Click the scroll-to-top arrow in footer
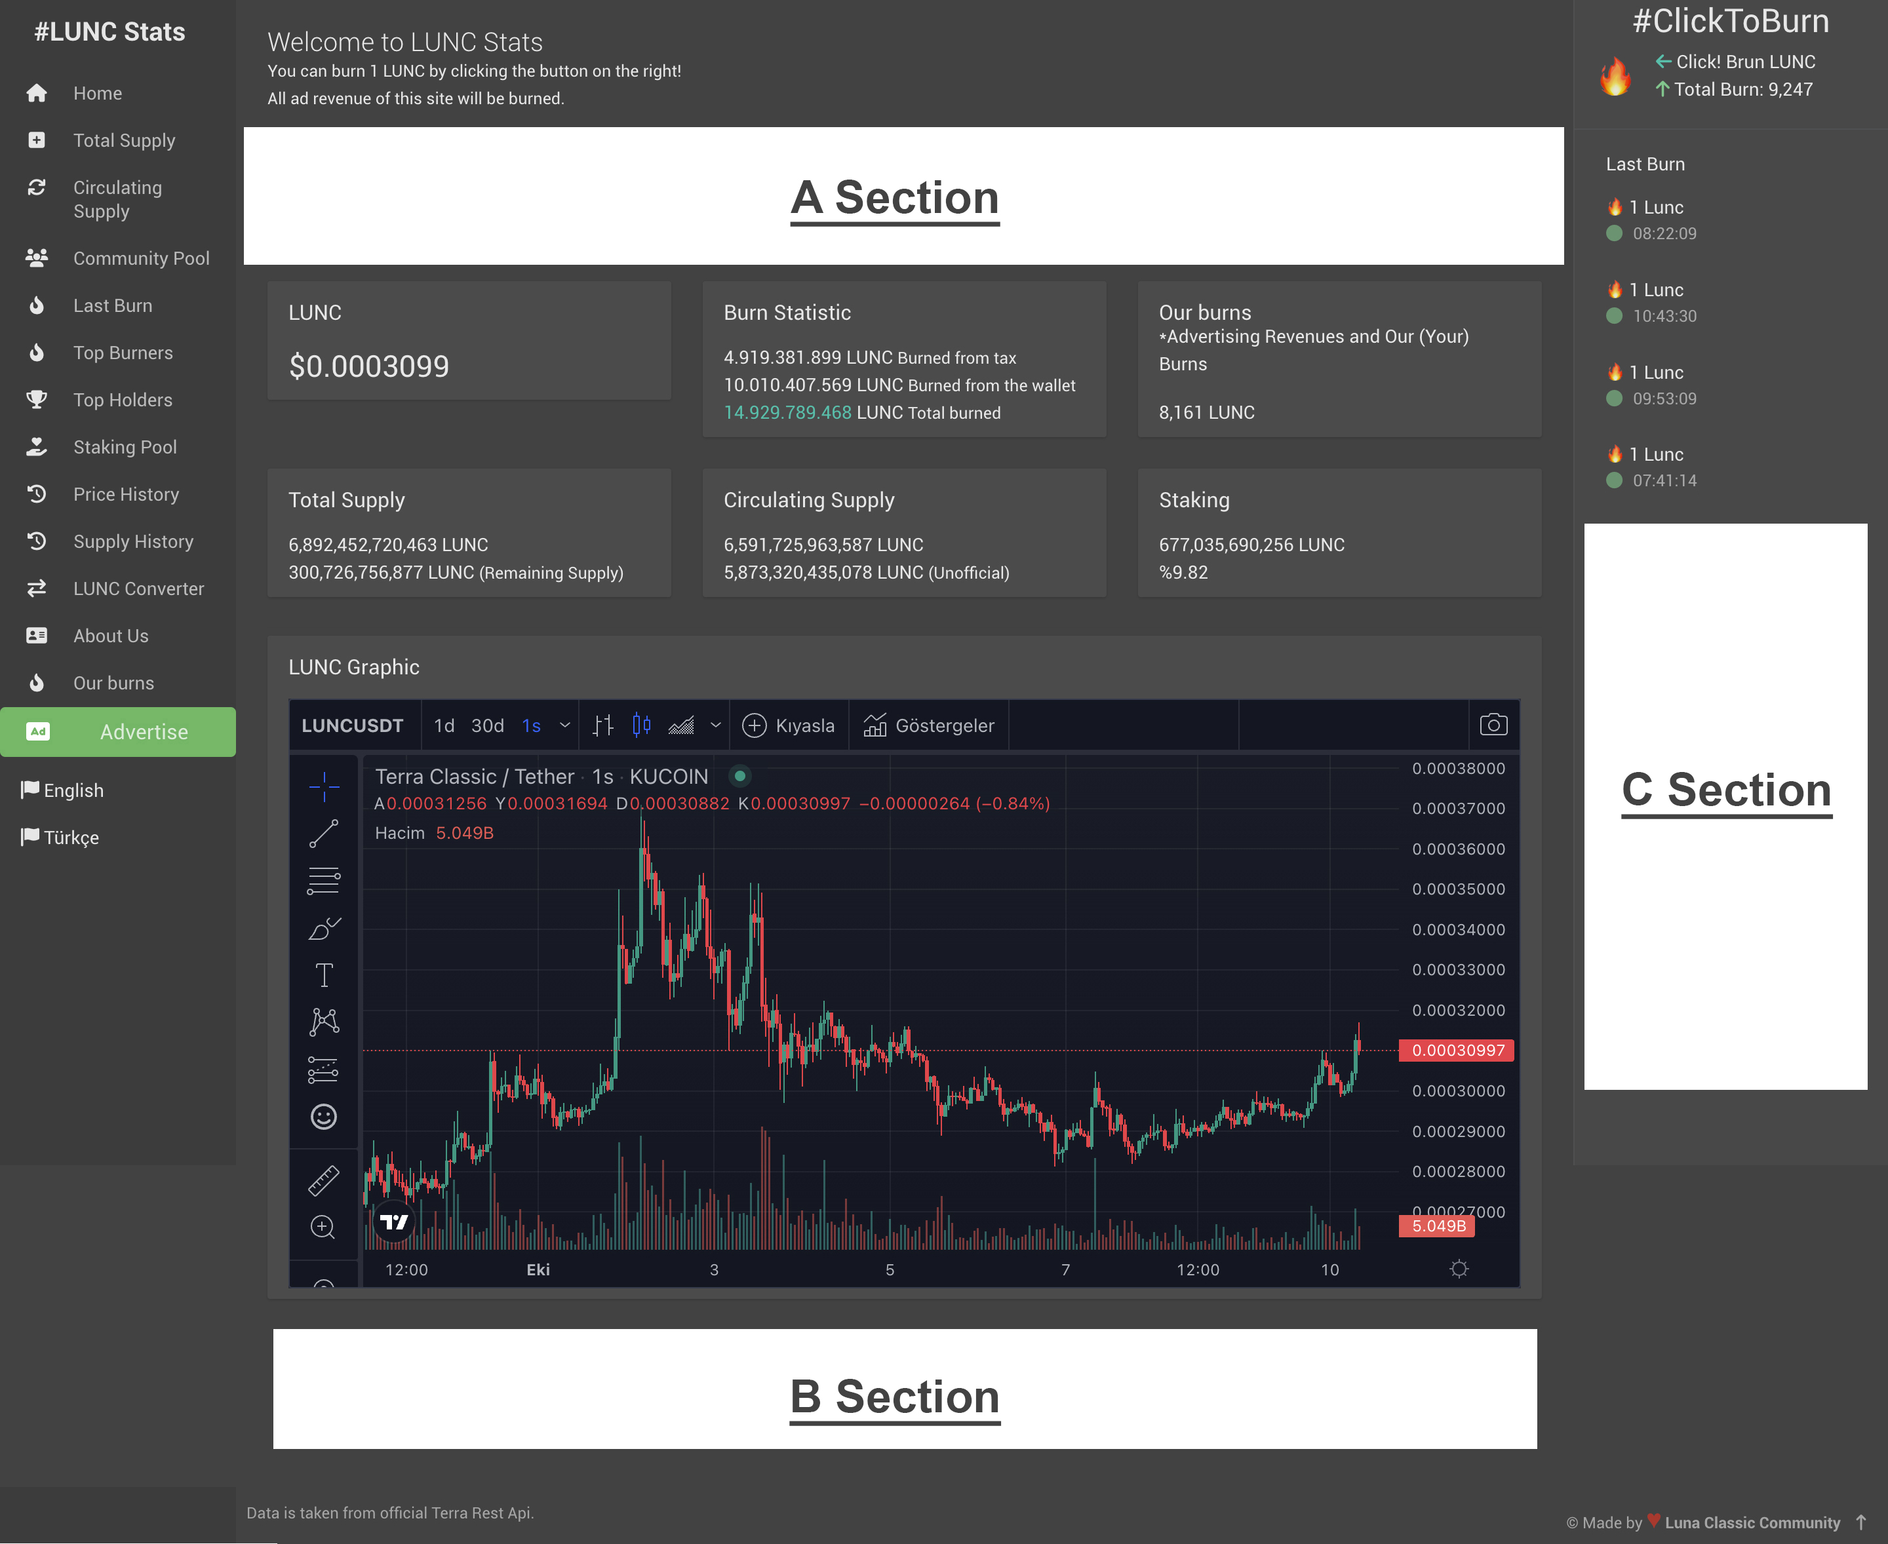 coord(1860,1522)
